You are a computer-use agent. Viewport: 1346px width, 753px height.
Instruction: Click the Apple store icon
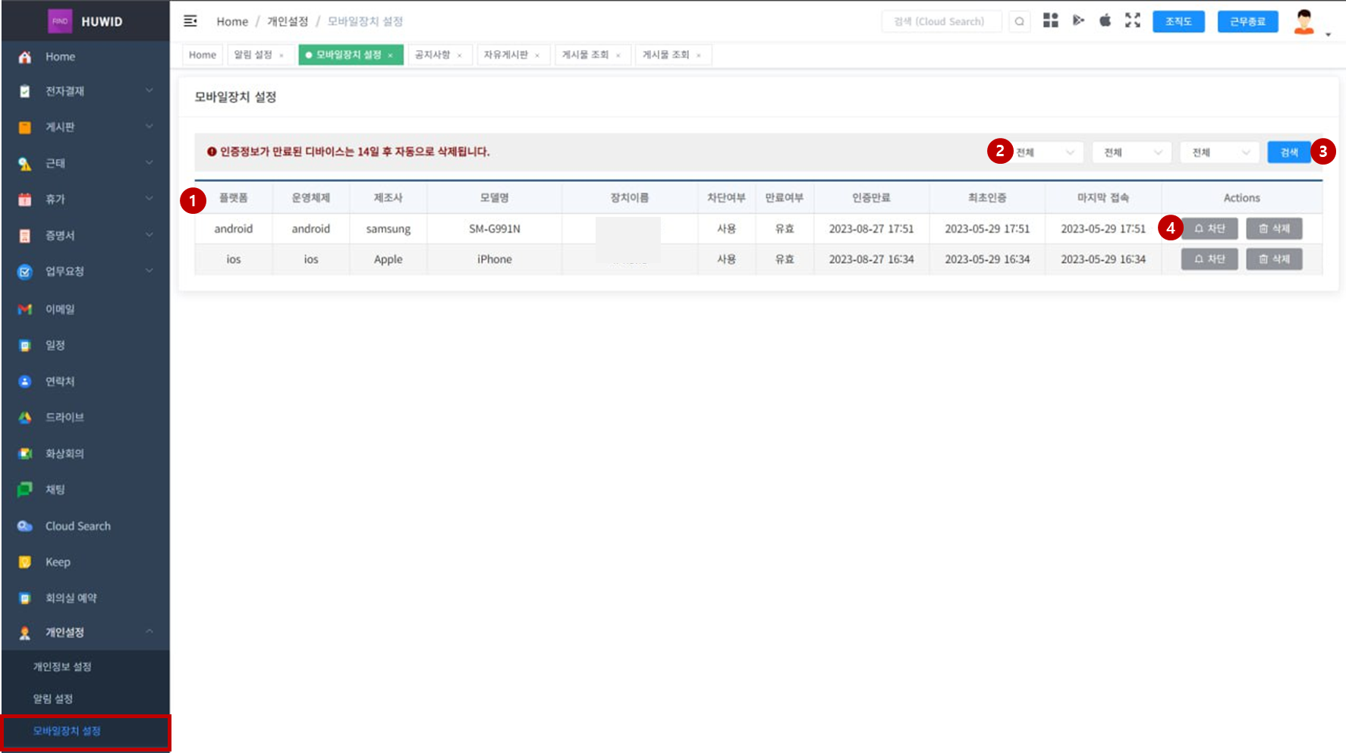(1105, 20)
